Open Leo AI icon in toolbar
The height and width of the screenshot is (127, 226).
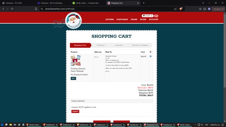pyautogui.click(x=209, y=9)
